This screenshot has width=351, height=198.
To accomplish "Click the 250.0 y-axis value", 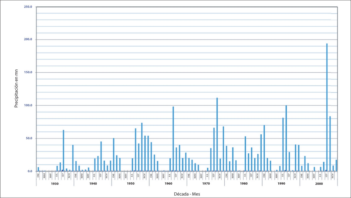I will (x=28, y=6).
